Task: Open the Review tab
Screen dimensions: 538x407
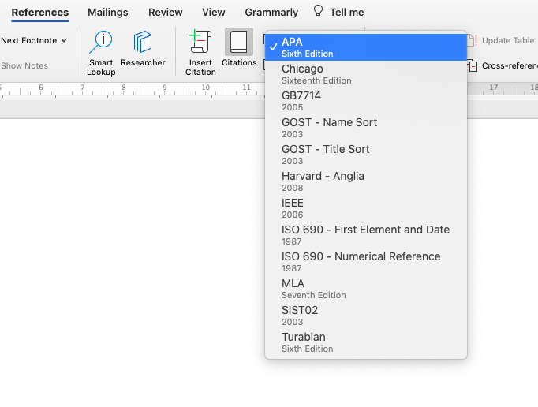Action: click(166, 13)
